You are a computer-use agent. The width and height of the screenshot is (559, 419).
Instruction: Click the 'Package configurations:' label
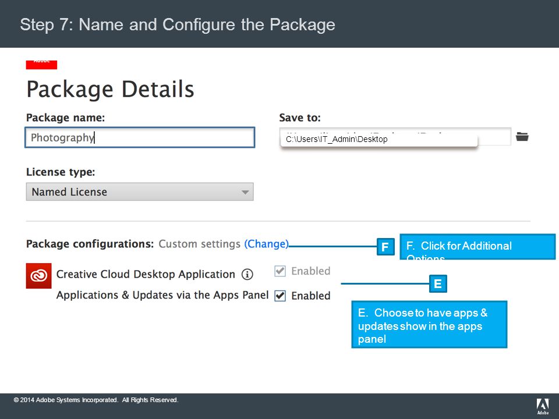click(90, 244)
